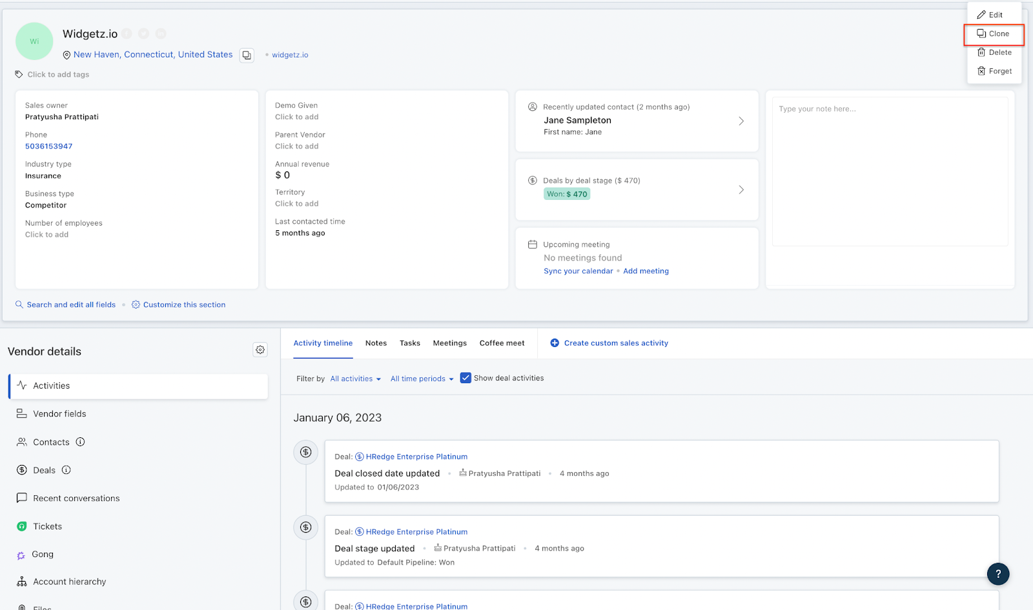Click the note field to type a note
This screenshot has height=610, width=1033.
tap(890, 171)
